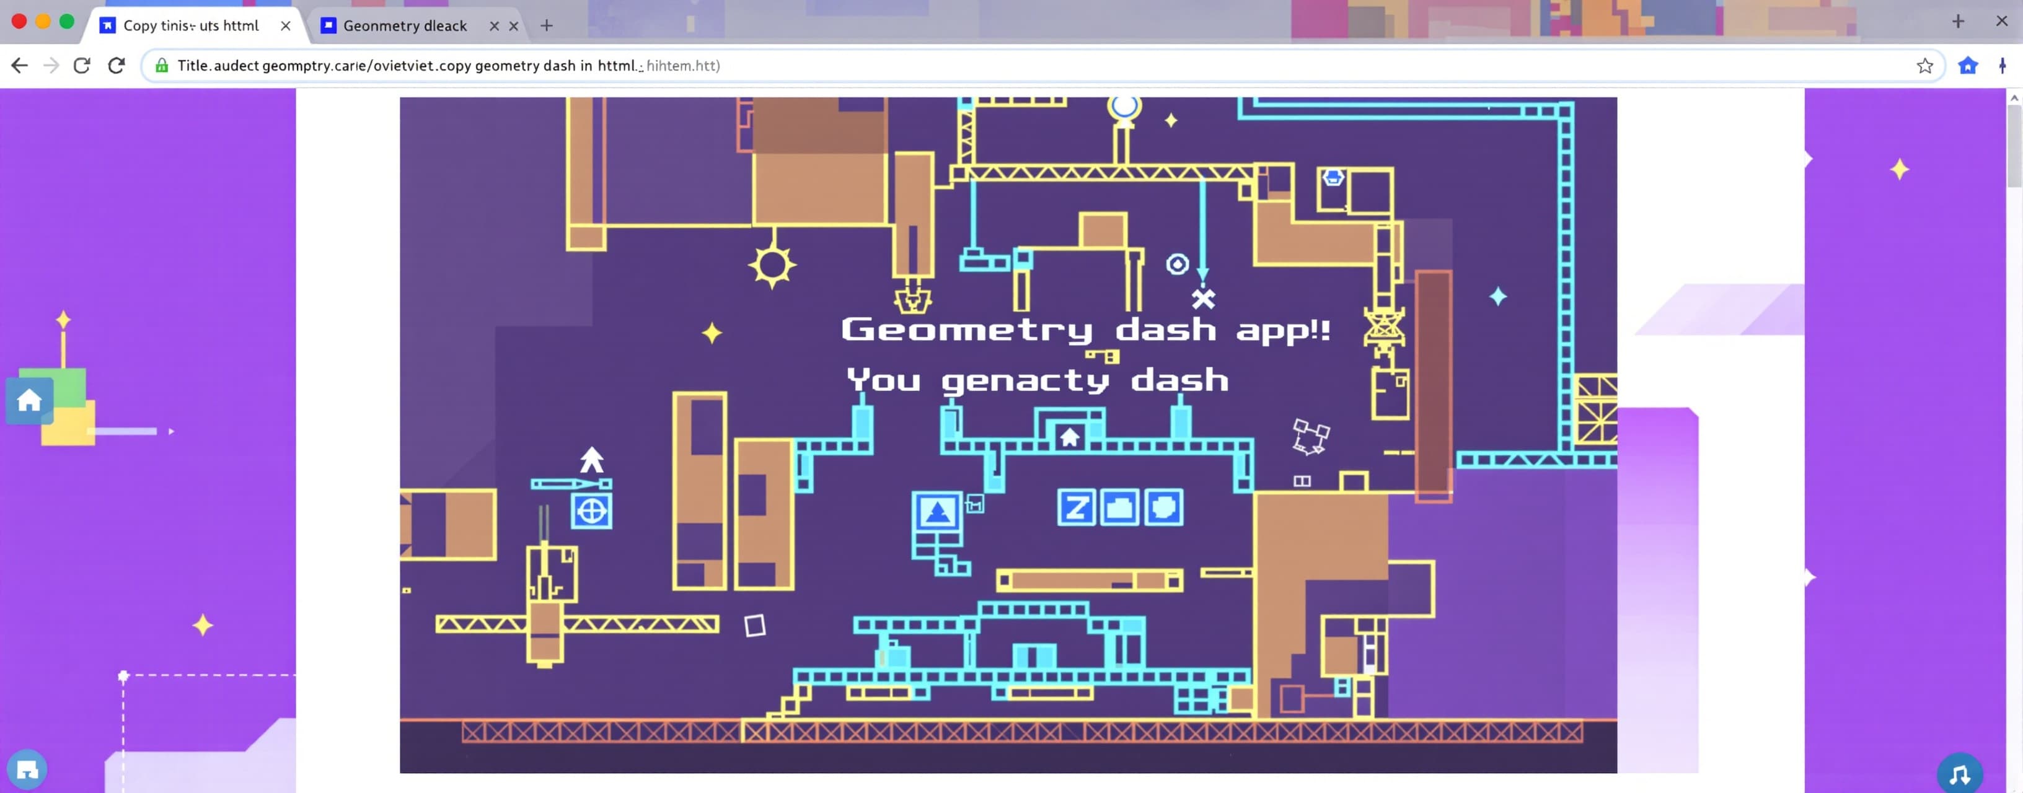This screenshot has height=793, width=2023.
Task: Bookmark page with the star icon
Action: pos(1924,66)
